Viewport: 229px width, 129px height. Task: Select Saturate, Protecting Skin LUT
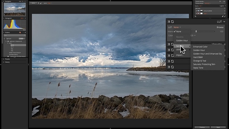(x=204, y=64)
